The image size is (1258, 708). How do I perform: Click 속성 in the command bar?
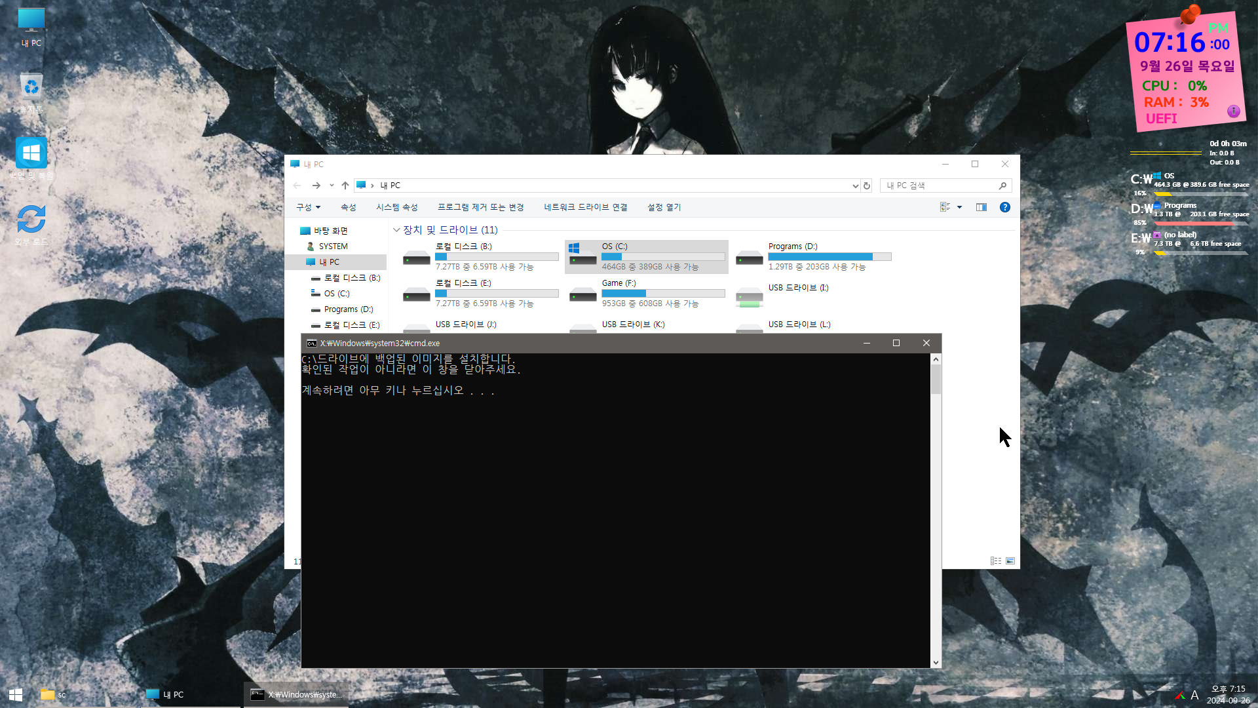(x=348, y=207)
